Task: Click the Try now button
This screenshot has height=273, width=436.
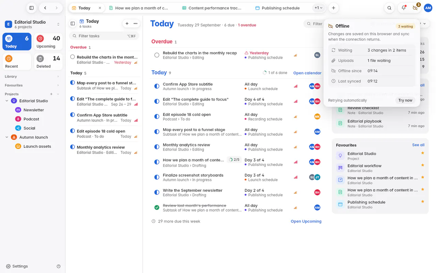Action: (x=405, y=100)
